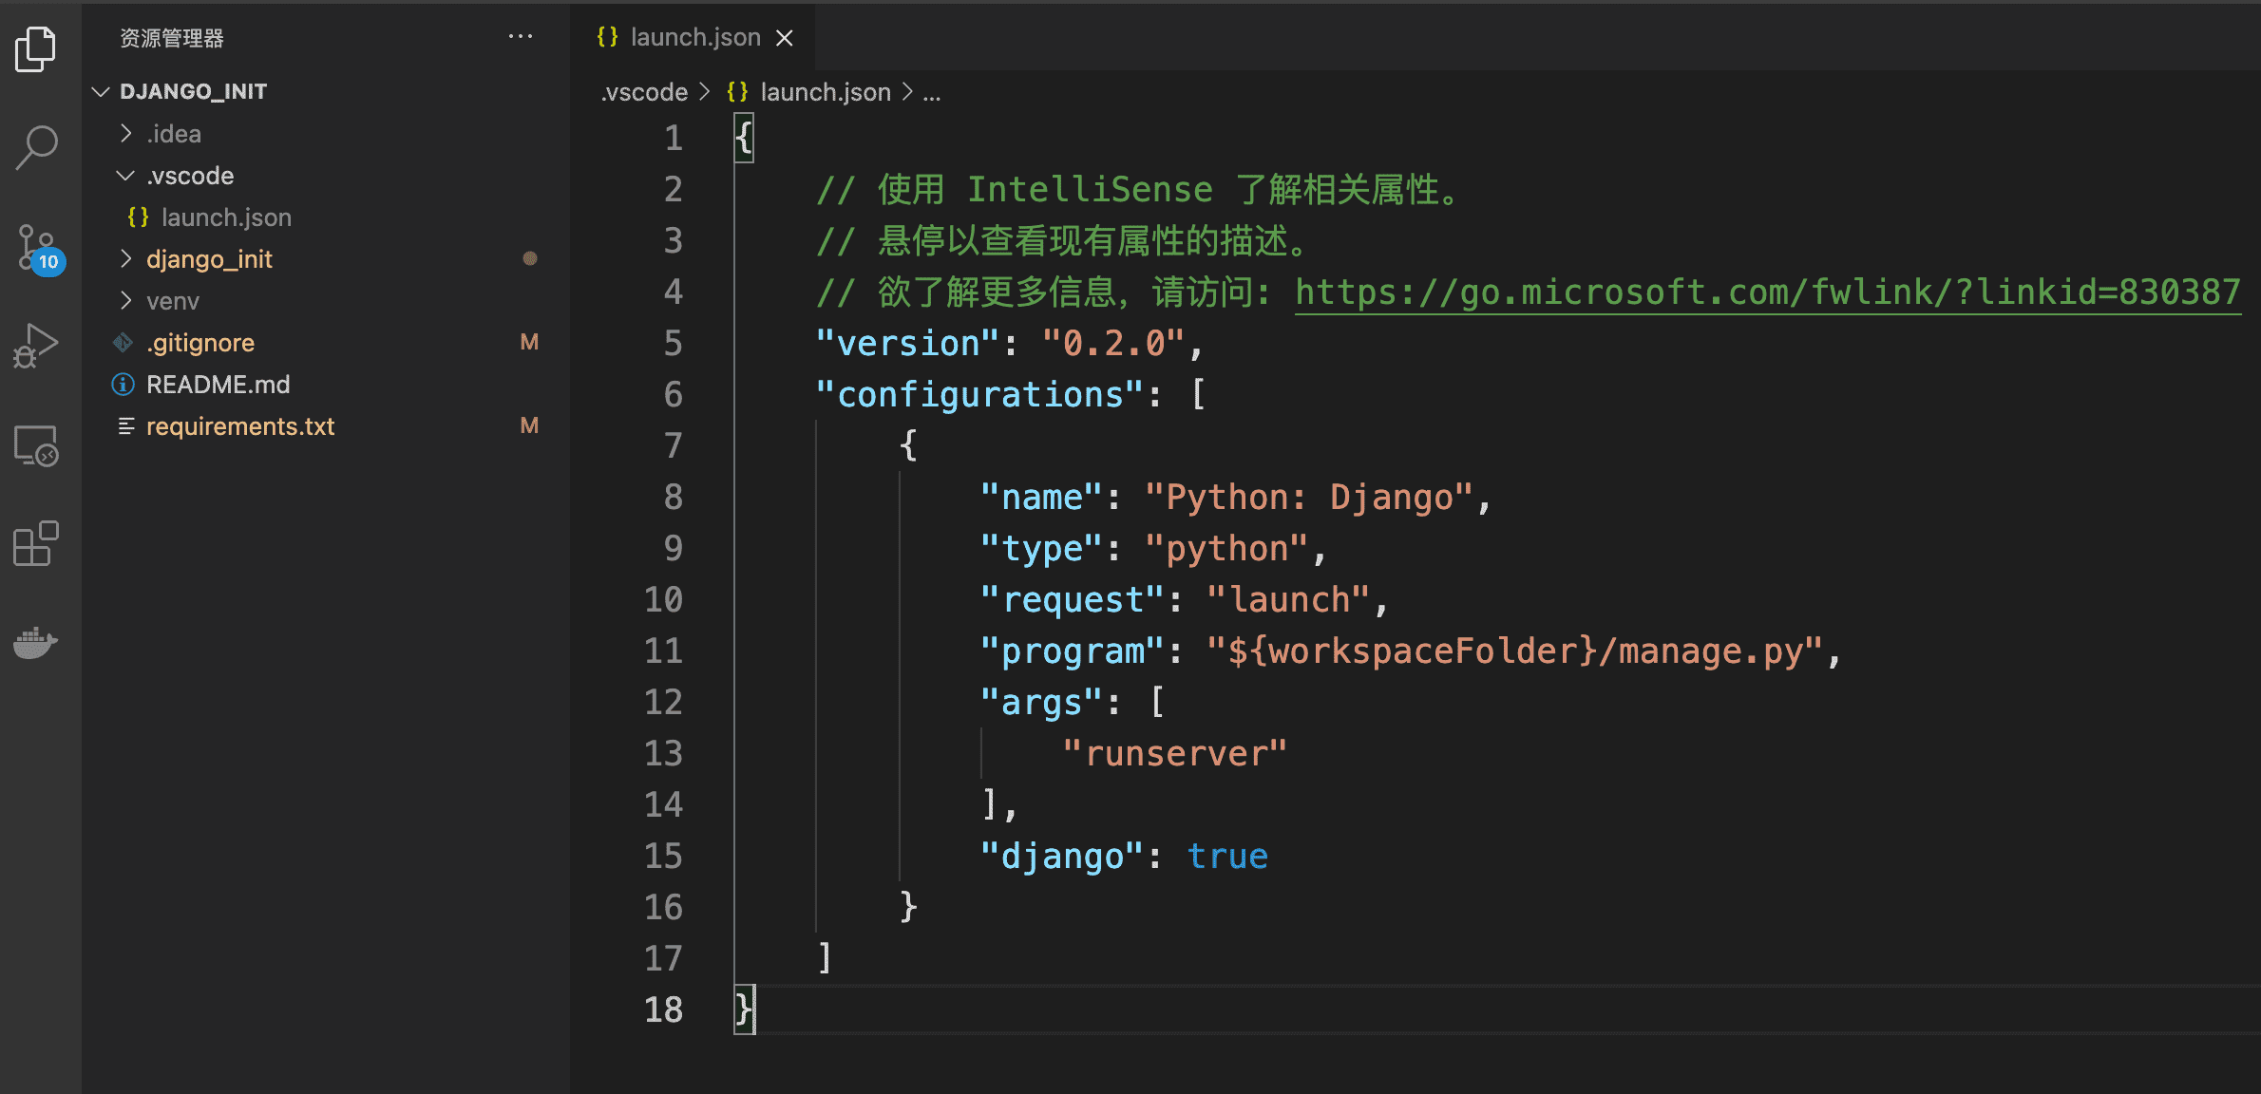Click the opening brace on line 1
The image size is (2261, 1094).
point(744,138)
